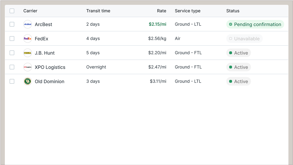The height and width of the screenshot is (165, 293).
Task: Click the FedEx carrier logo
Action: (x=28, y=39)
